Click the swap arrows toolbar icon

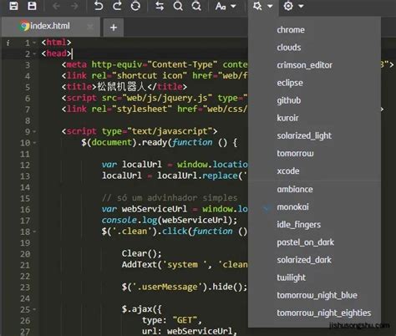point(160,6)
